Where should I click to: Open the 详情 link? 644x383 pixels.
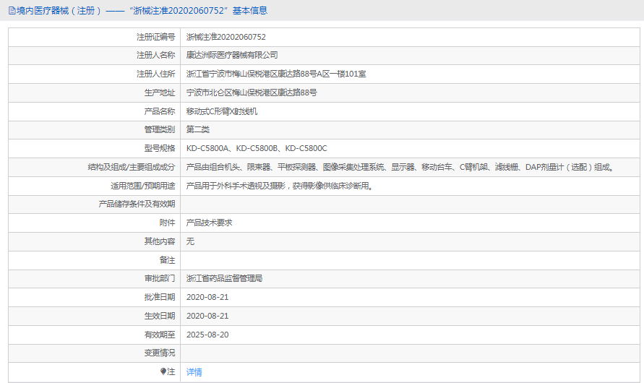pyautogui.click(x=194, y=372)
